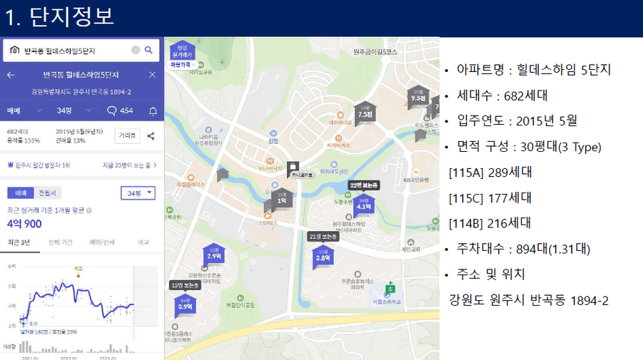Click the 버들만이공원 map pin
The height and width of the screenshot is (360, 643).
pos(241,298)
